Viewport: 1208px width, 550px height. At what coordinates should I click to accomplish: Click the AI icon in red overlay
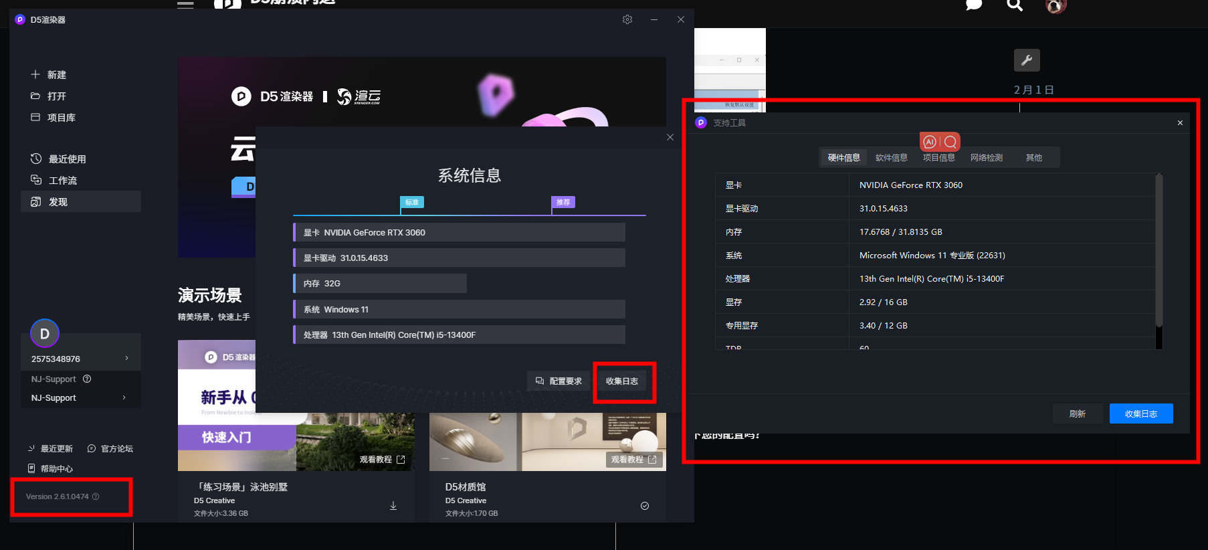[930, 142]
